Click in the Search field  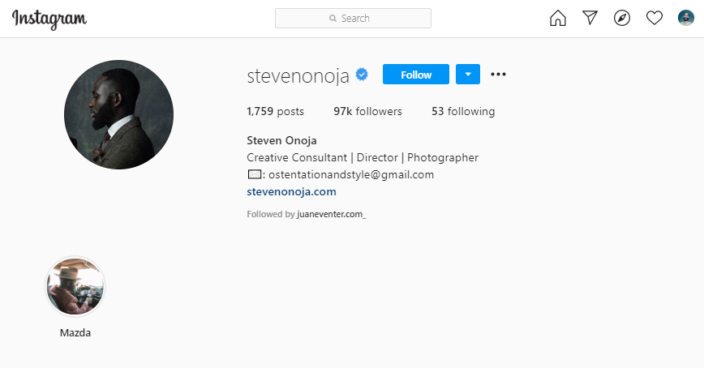(353, 19)
